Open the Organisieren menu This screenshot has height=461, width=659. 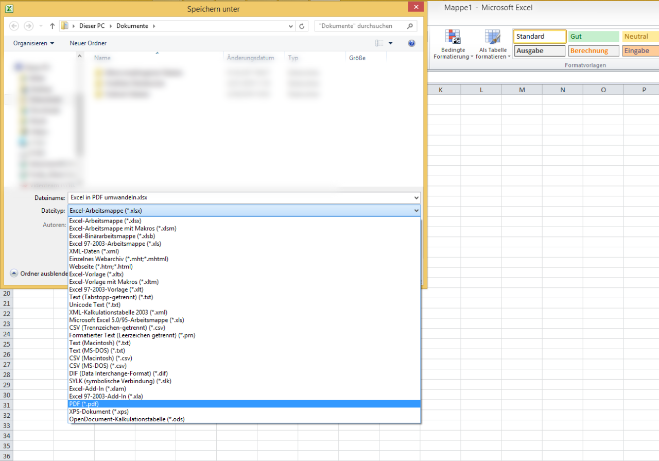(x=33, y=43)
